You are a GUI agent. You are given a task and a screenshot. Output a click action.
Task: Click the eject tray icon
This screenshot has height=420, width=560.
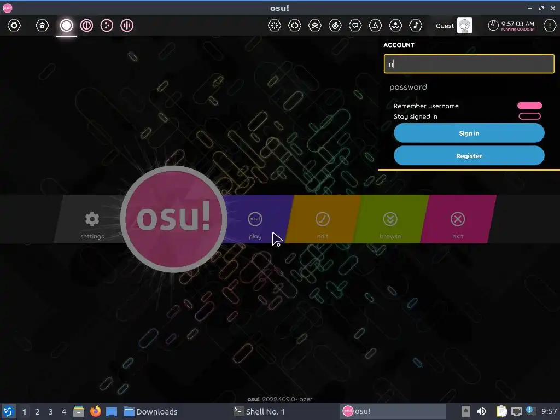pyautogui.click(x=465, y=411)
